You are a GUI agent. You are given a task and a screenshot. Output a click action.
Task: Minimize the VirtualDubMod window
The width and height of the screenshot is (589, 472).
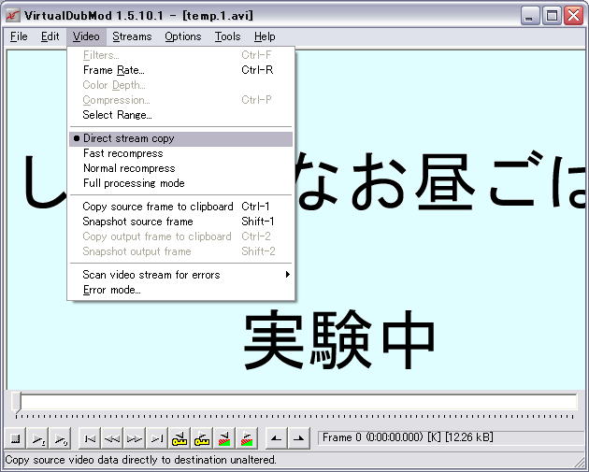point(530,16)
